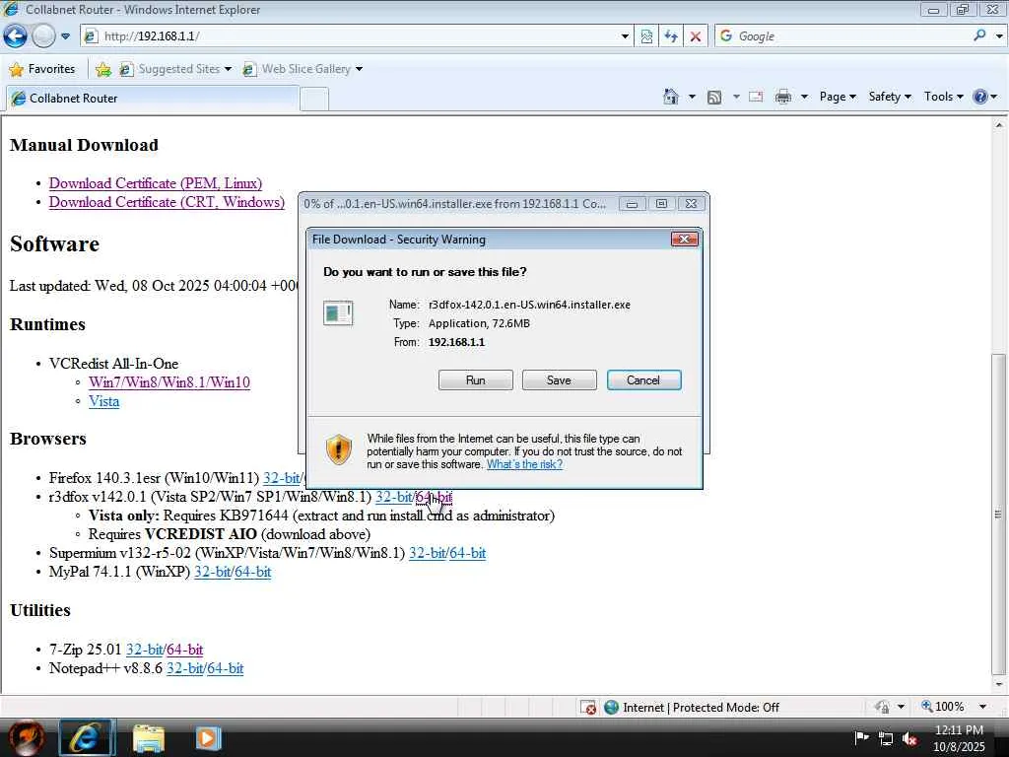
Task: Click the Home icon in command bar
Action: pos(671,97)
